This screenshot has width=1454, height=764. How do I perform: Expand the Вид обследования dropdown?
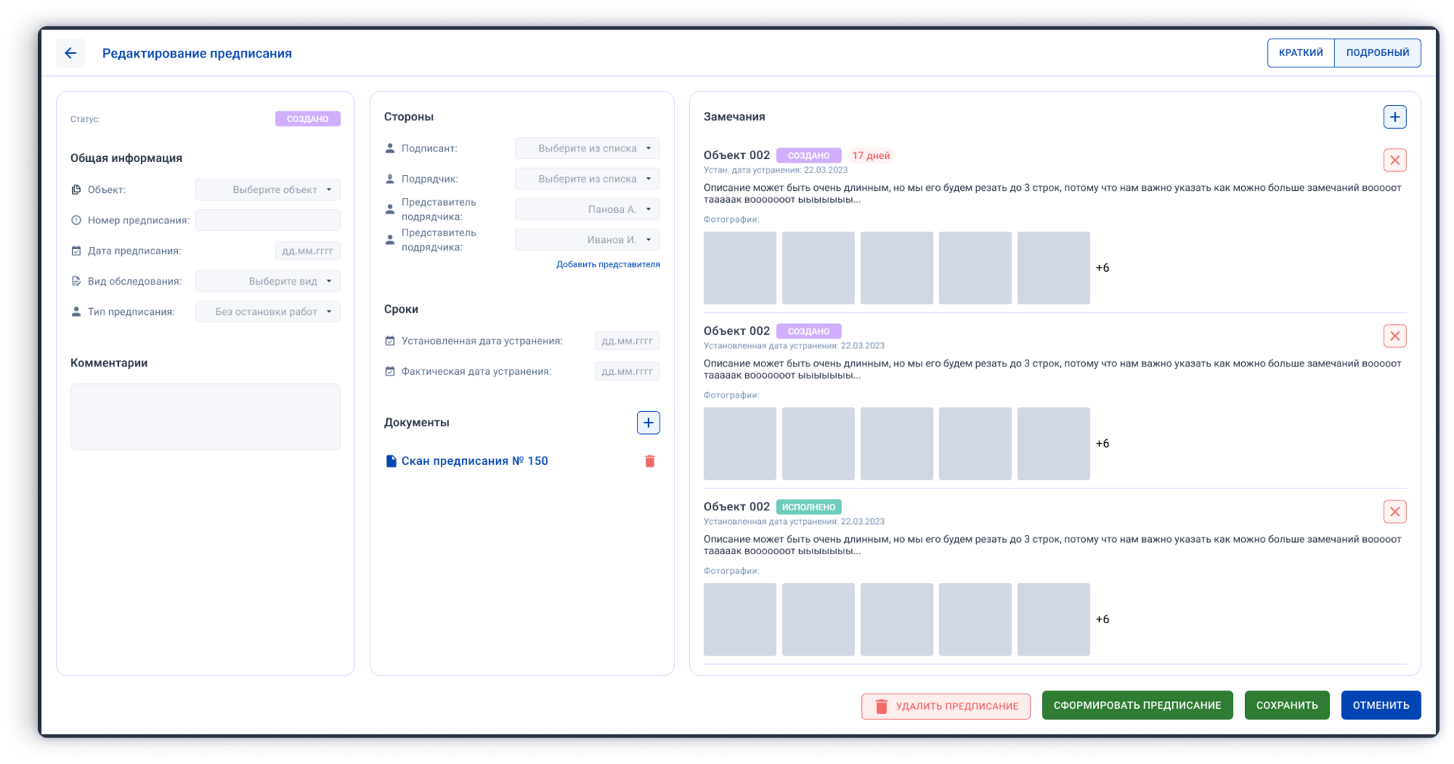pos(267,281)
